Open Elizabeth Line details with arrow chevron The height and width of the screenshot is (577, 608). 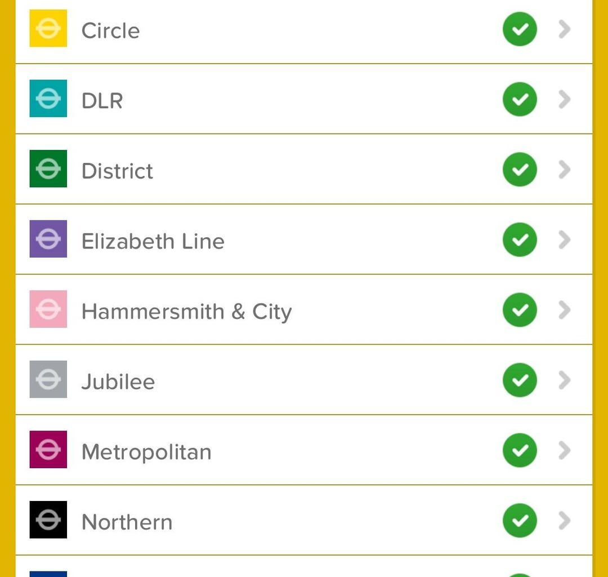pyautogui.click(x=564, y=240)
